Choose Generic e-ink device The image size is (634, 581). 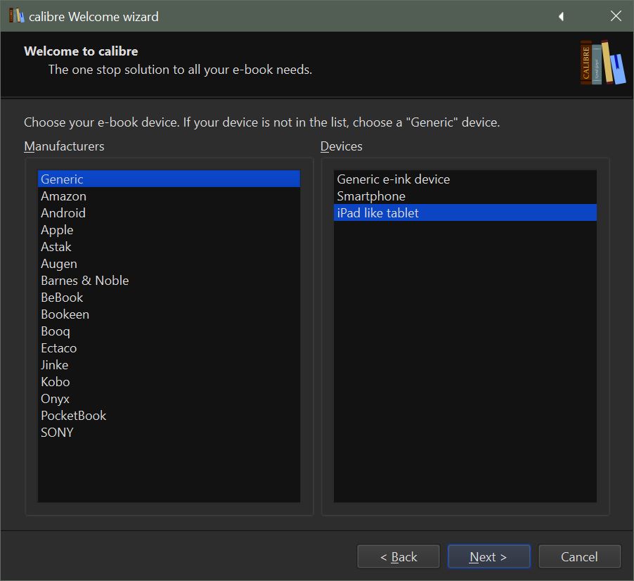(x=465, y=179)
